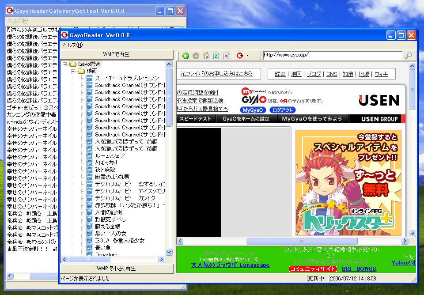Open ヘルプ(H) menu in GayoReader window
The width and height of the screenshot is (424, 295).
click(73, 45)
